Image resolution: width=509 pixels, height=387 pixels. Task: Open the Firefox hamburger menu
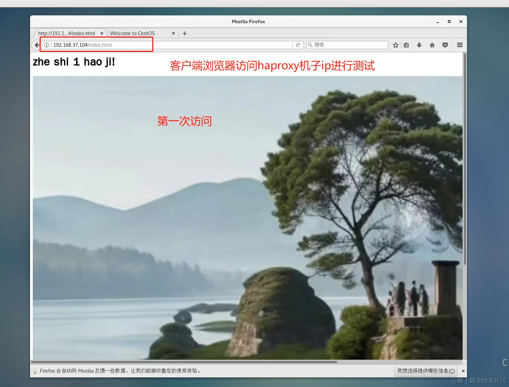(459, 45)
